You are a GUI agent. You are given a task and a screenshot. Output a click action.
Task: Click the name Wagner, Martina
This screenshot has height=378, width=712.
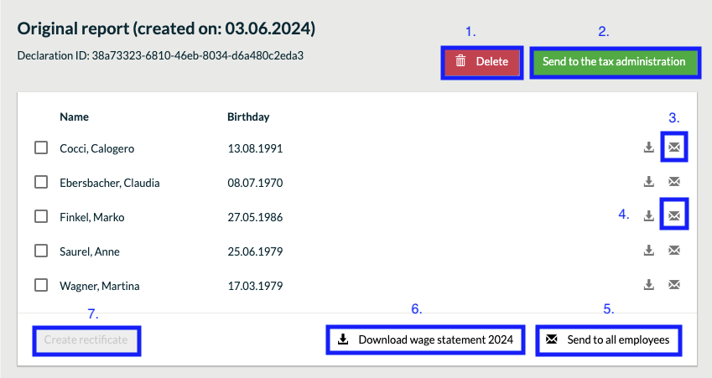tap(100, 286)
